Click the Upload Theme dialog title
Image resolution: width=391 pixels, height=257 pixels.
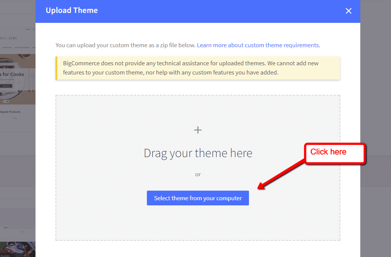[x=71, y=10]
